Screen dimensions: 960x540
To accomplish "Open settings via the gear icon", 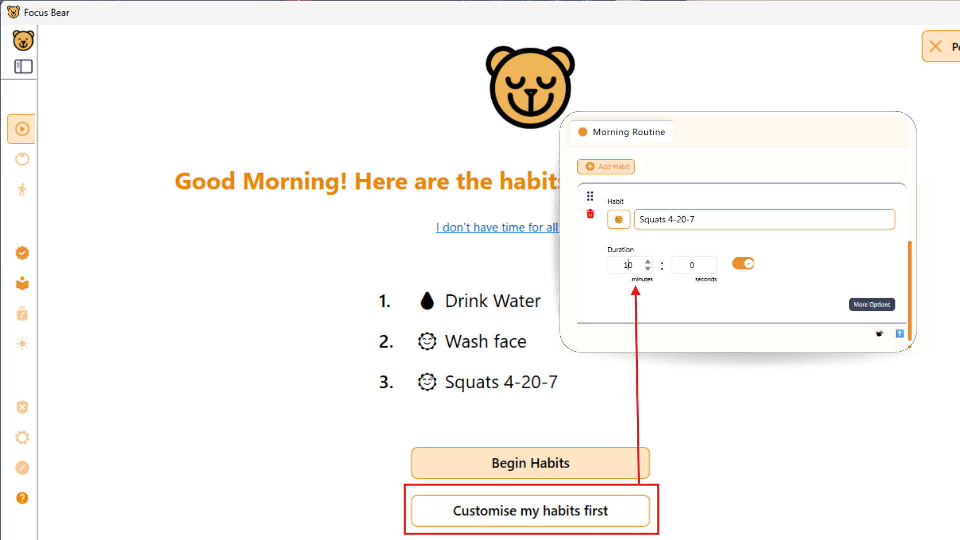I will [x=22, y=437].
